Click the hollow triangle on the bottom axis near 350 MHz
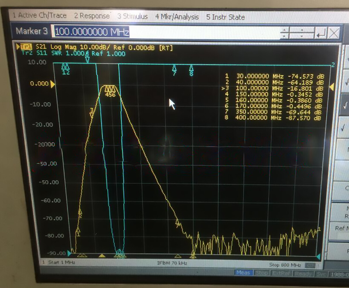Image resolution: width=349 pixels, height=288 pixels. coord(178,256)
